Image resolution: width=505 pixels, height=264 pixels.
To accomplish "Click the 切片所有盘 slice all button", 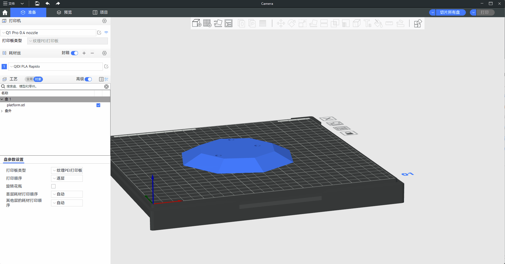I will pos(450,12).
